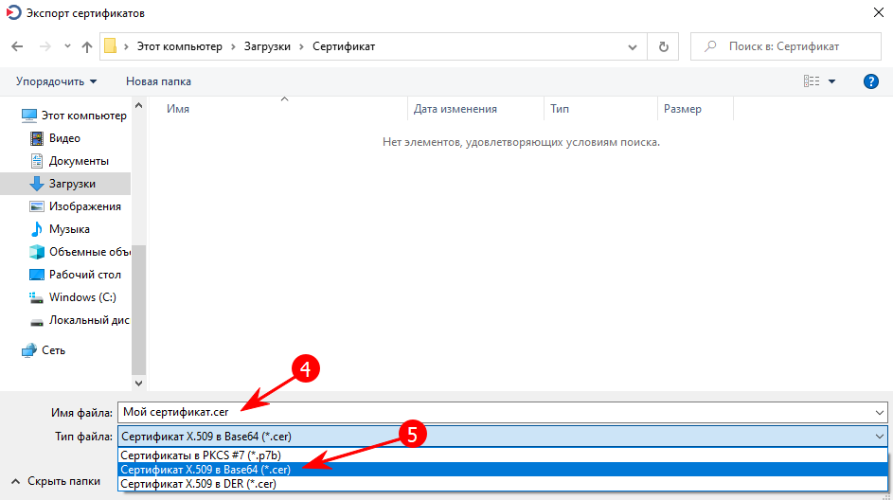Screen dimensions: 893x500
Task: Open Документы folder in sidebar
Action: click(79, 161)
